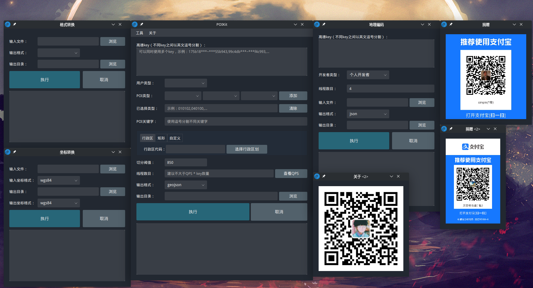Click the pin icon in POIKit window title bar

click(x=142, y=24)
